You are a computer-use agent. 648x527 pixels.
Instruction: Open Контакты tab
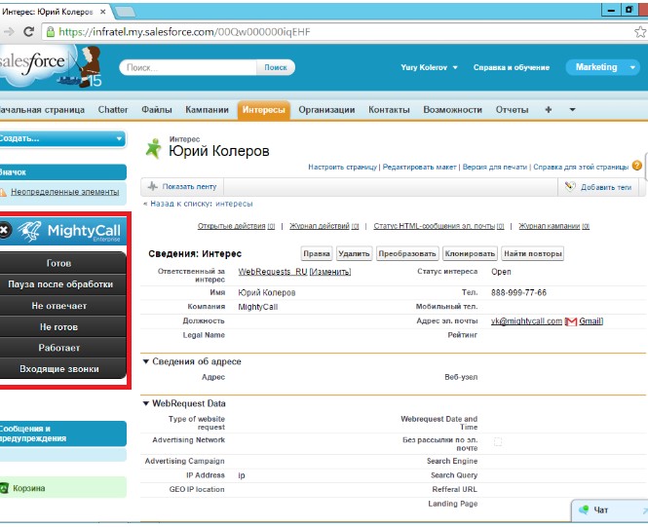coord(389,110)
